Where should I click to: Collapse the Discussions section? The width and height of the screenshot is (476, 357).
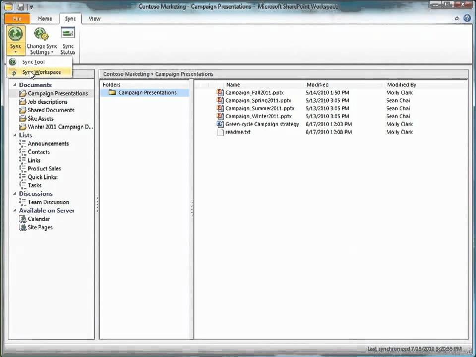[14, 194]
